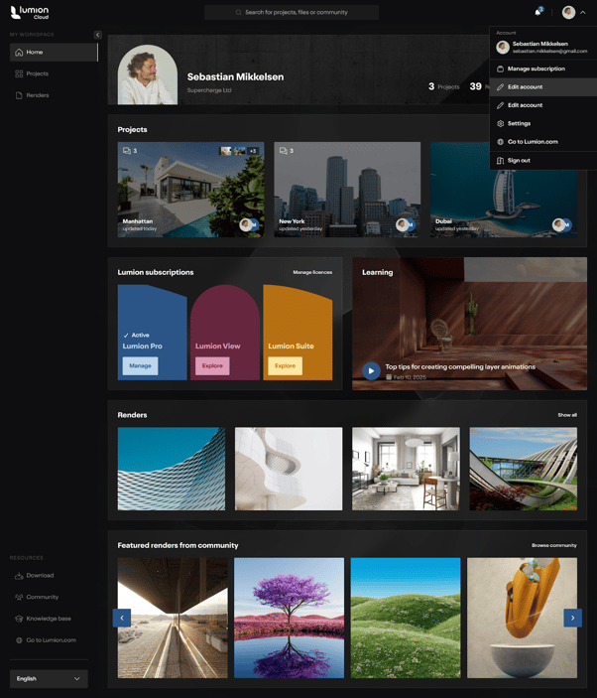Open the Manhattan project thumbnail
The height and width of the screenshot is (698, 597).
[190, 189]
